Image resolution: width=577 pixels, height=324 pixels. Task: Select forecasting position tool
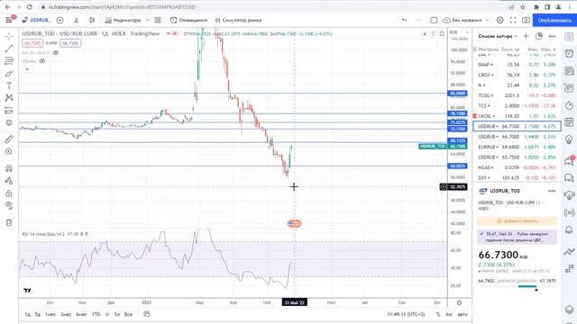[x=9, y=110]
